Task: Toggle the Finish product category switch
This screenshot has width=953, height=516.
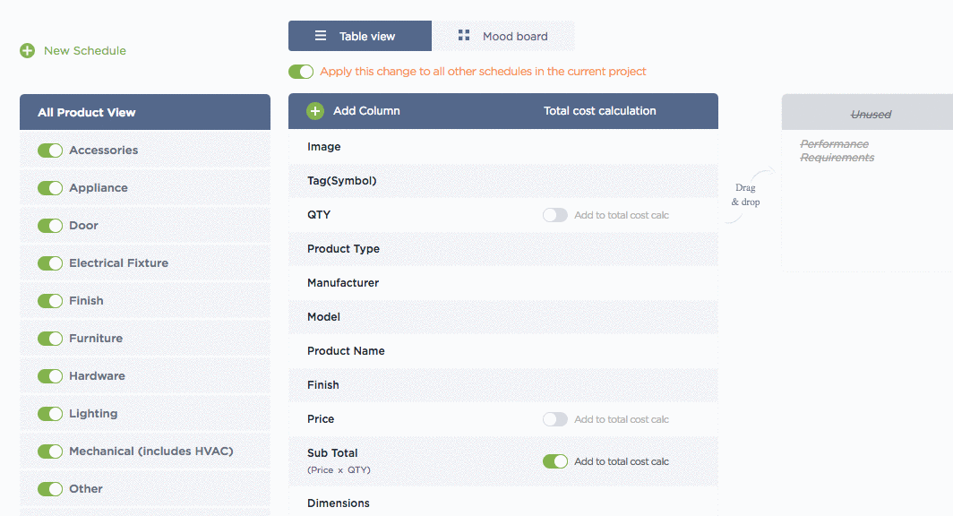Action: point(50,301)
